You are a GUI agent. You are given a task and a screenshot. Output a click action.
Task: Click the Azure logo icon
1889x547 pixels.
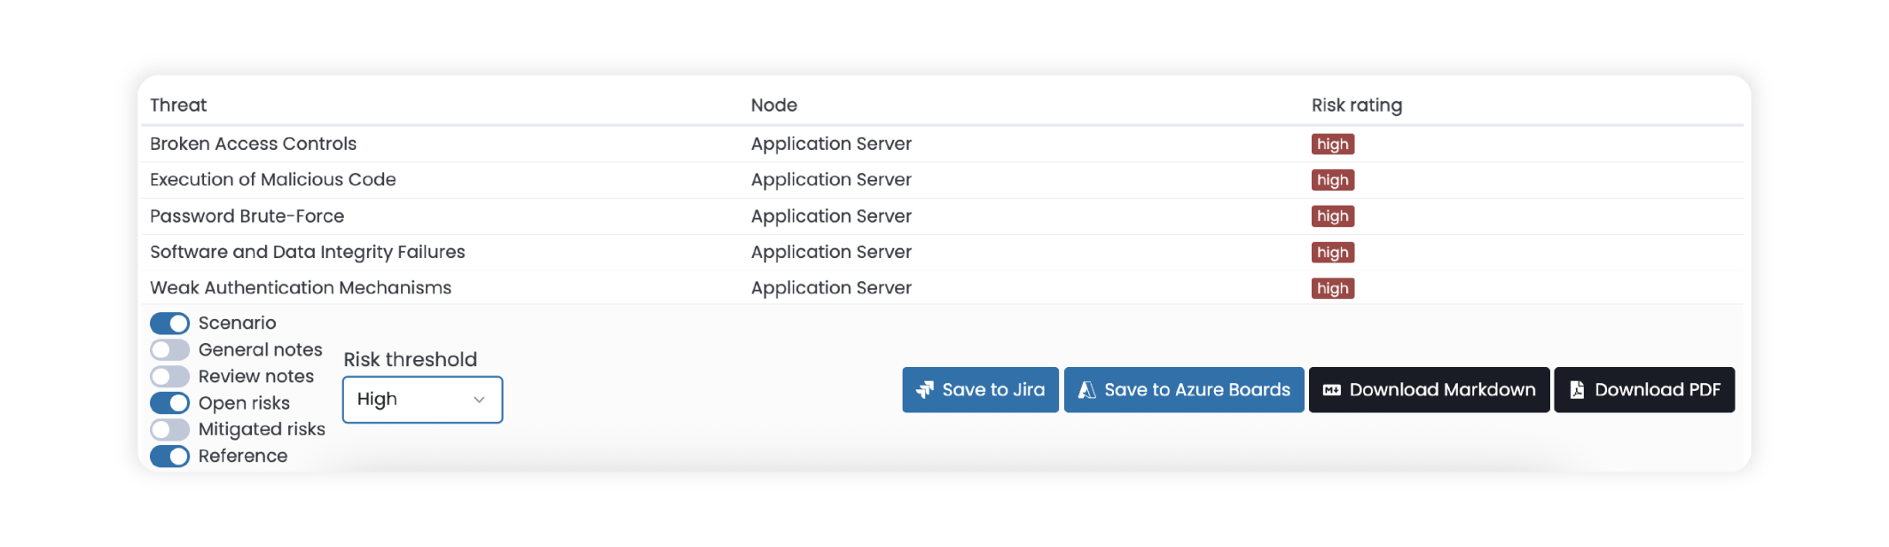pos(1086,390)
